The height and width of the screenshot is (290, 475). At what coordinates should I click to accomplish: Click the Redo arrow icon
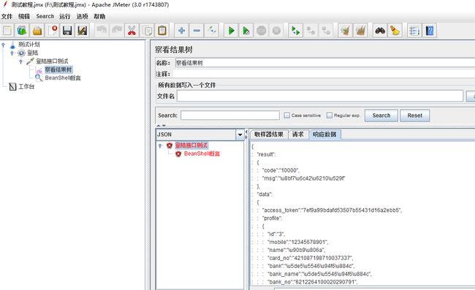pyautogui.click(x=117, y=31)
